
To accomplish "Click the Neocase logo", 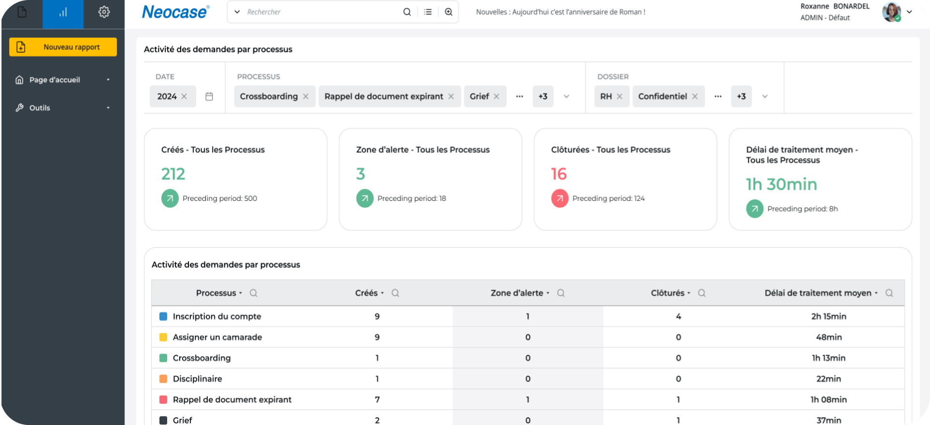I will 175,12.
